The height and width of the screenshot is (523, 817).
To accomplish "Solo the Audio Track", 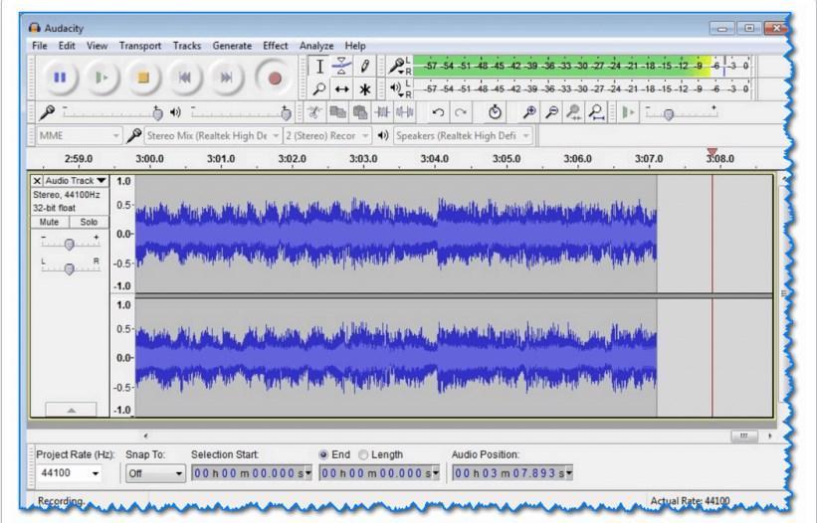I will point(89,222).
